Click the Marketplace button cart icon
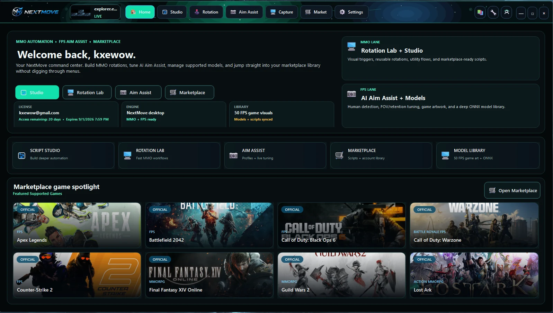 click(173, 92)
